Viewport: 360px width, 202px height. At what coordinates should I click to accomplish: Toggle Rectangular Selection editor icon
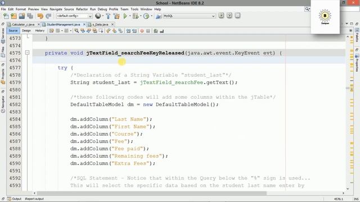[x=101, y=31]
